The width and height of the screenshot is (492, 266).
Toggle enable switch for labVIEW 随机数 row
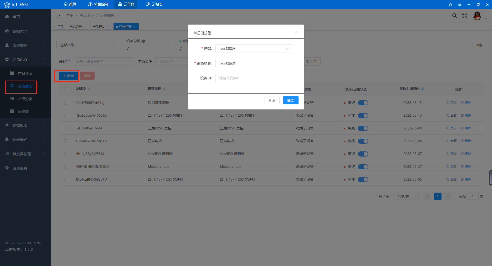(363, 154)
